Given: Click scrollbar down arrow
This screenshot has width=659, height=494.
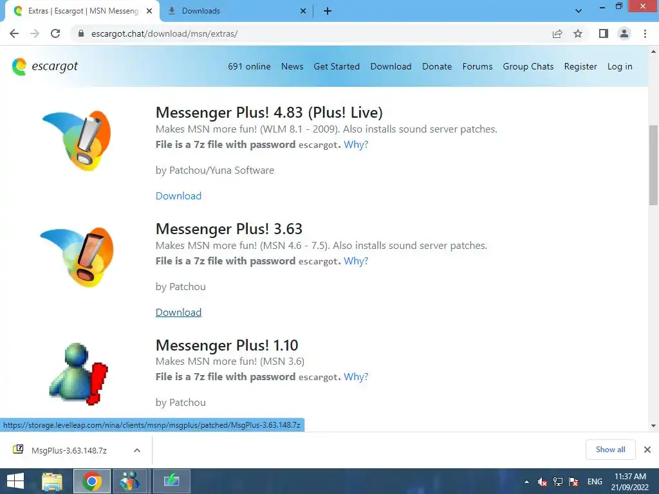Looking at the screenshot, I should coord(653,426).
